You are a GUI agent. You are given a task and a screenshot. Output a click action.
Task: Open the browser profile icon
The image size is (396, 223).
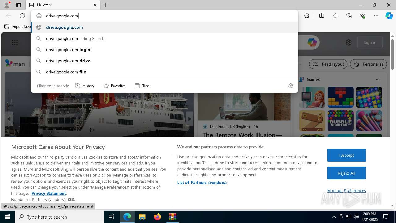point(7,5)
